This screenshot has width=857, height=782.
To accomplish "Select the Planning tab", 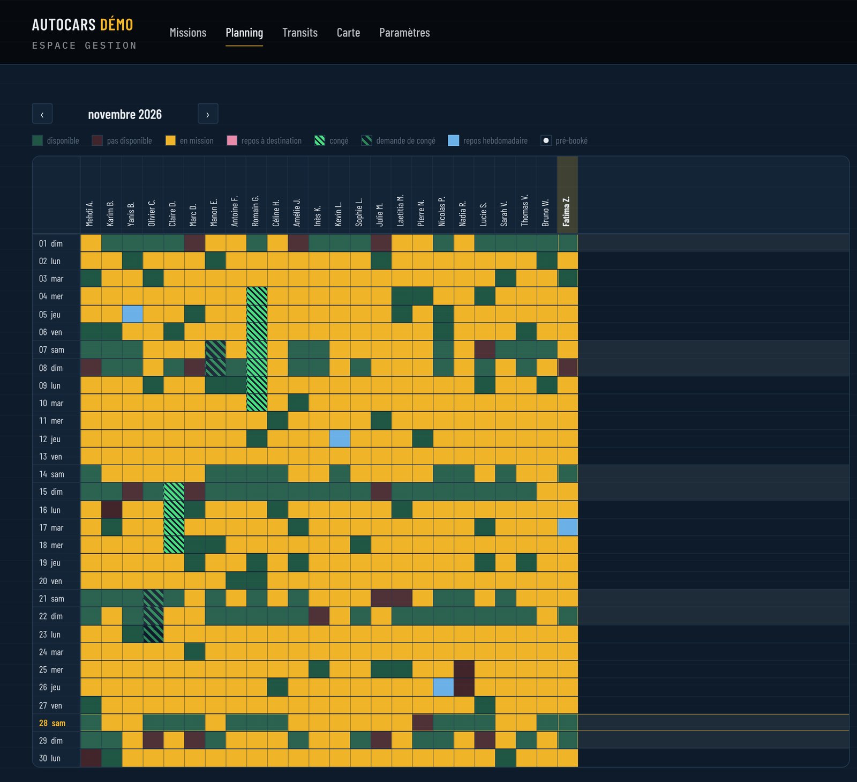I will pos(244,33).
